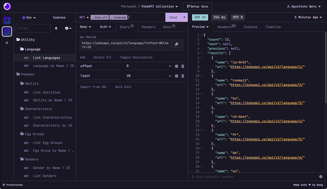
Task: Open the GET method dropdown
Action: coord(84,17)
